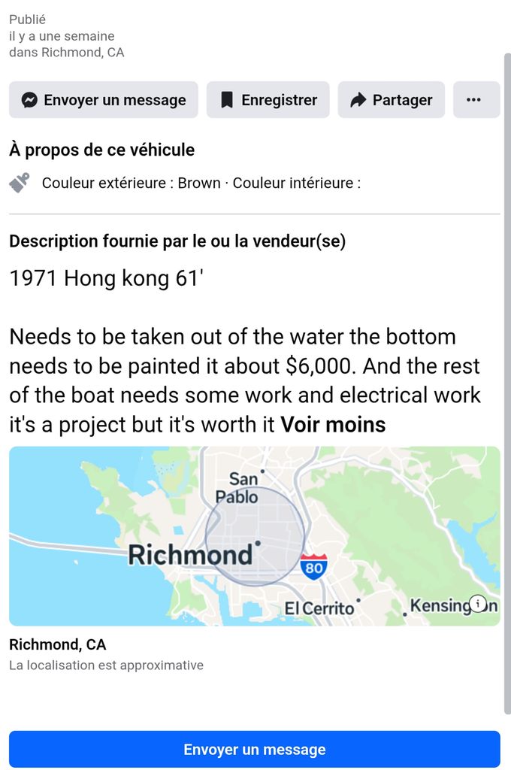Click the map info icon near Kensington
511x770 pixels.
(478, 603)
